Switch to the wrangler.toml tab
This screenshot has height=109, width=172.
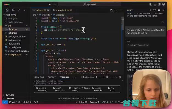tap(63, 10)
